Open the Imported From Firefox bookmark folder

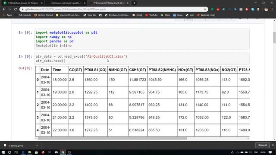pos(68,15)
